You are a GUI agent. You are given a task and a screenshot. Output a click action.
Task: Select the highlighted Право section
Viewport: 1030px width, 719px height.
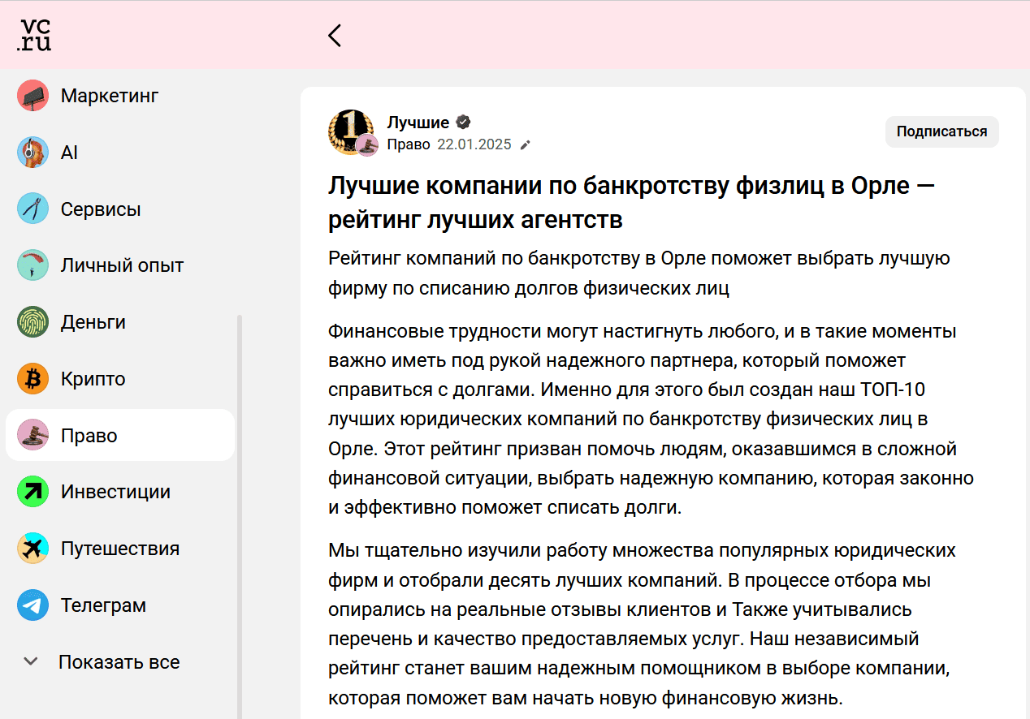pos(120,435)
